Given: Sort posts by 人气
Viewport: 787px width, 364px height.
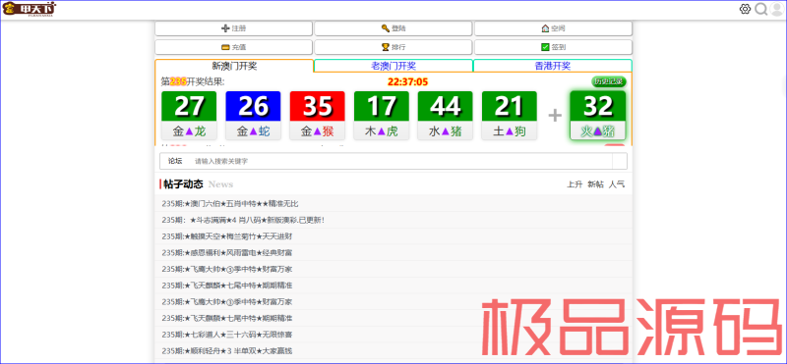Looking at the screenshot, I should [x=617, y=184].
